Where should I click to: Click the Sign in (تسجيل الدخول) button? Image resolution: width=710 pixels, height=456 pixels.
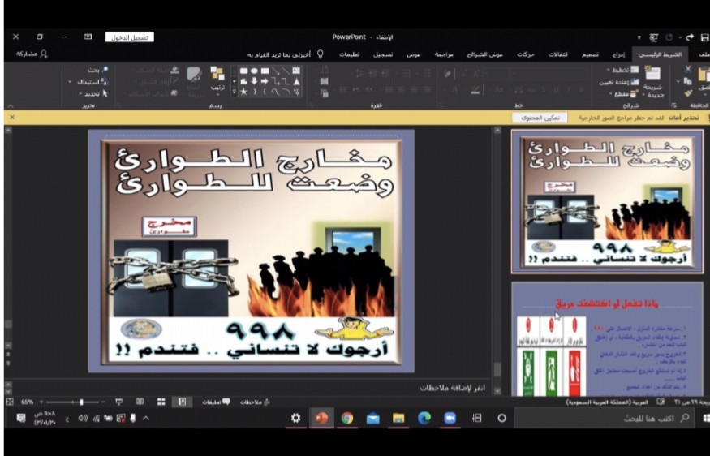[129, 37]
